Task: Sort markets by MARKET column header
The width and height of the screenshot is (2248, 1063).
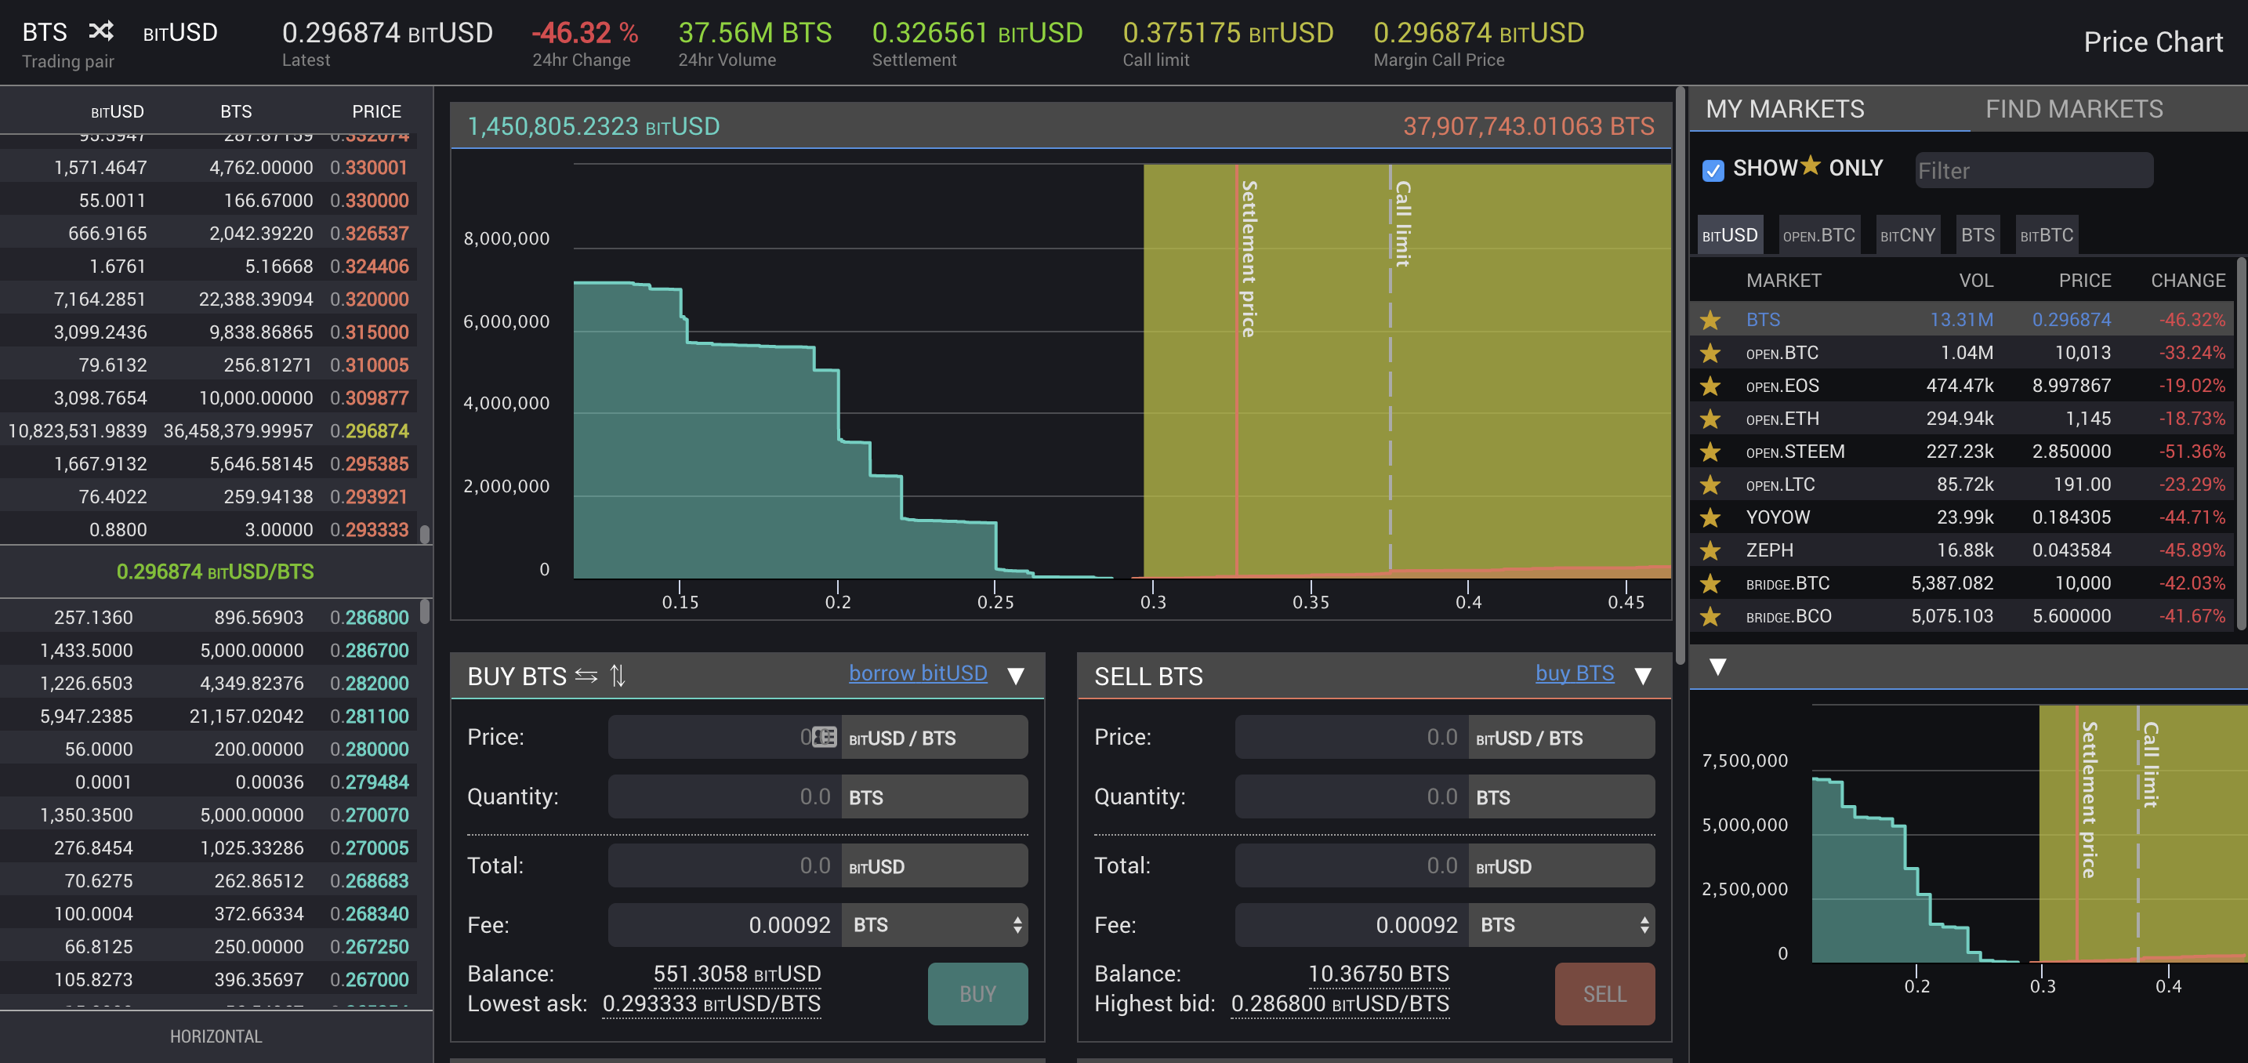Action: [x=1783, y=280]
